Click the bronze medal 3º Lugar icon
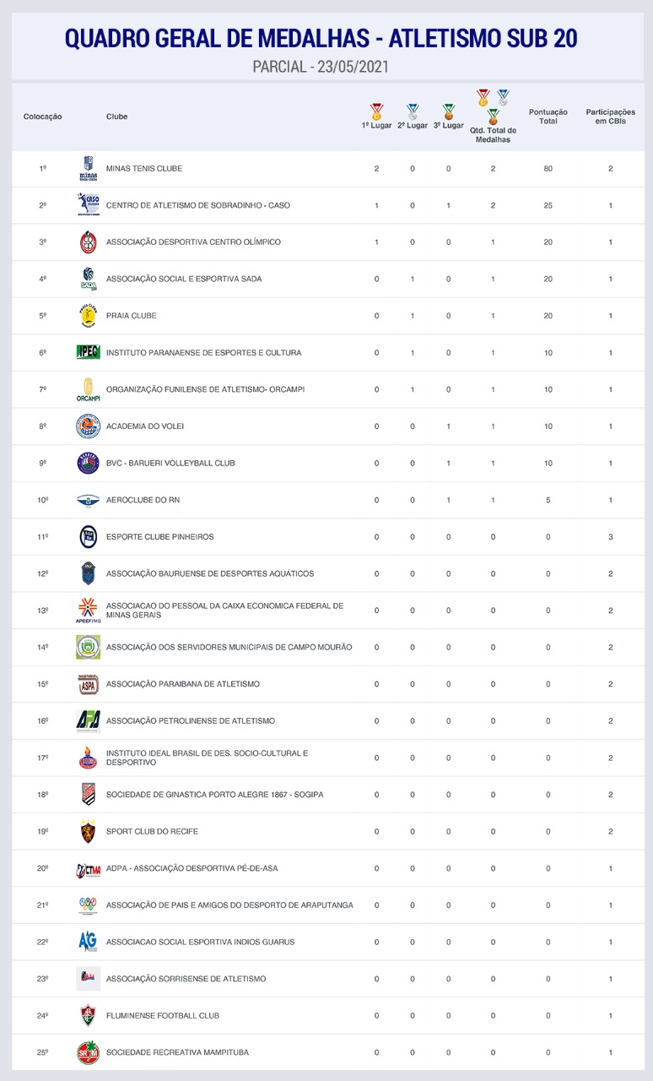653x1081 pixels. tap(448, 111)
